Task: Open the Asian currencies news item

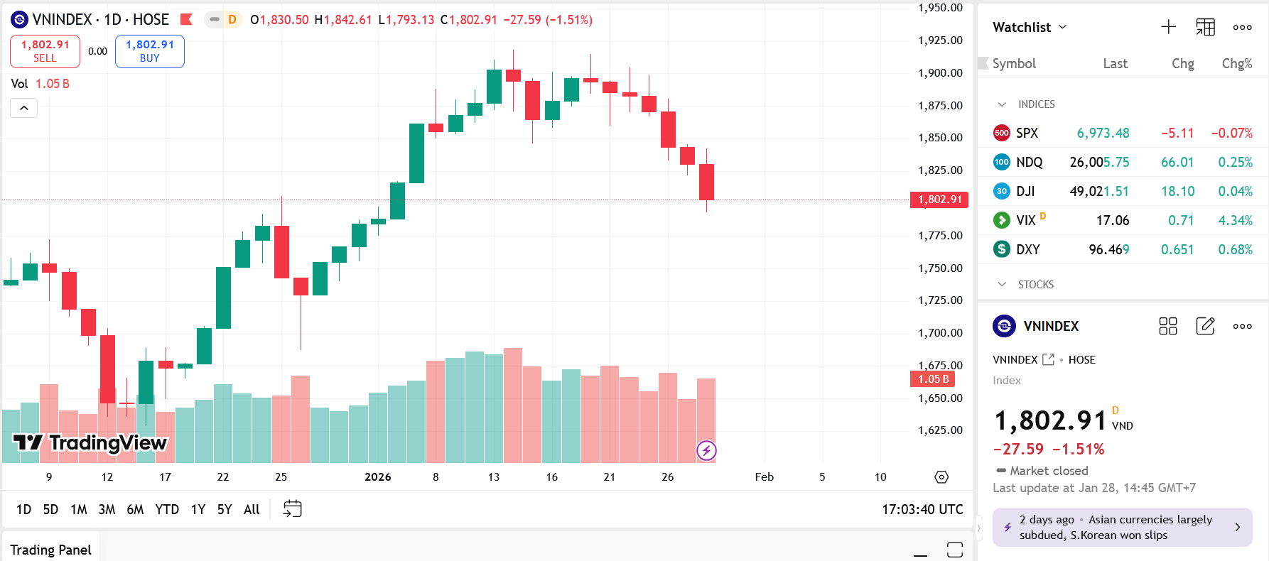Action: tap(1122, 527)
